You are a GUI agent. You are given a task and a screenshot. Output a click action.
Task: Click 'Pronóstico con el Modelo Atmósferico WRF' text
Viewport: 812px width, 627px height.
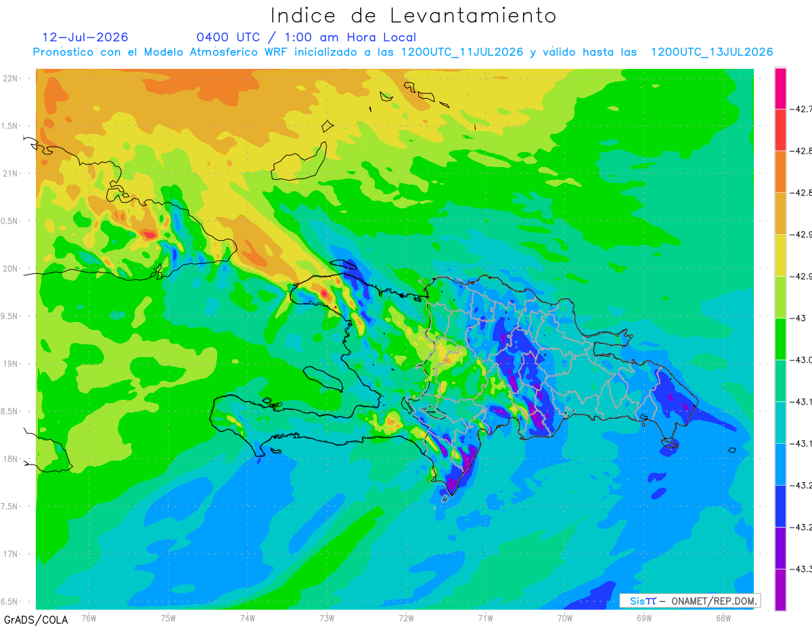pos(161,52)
